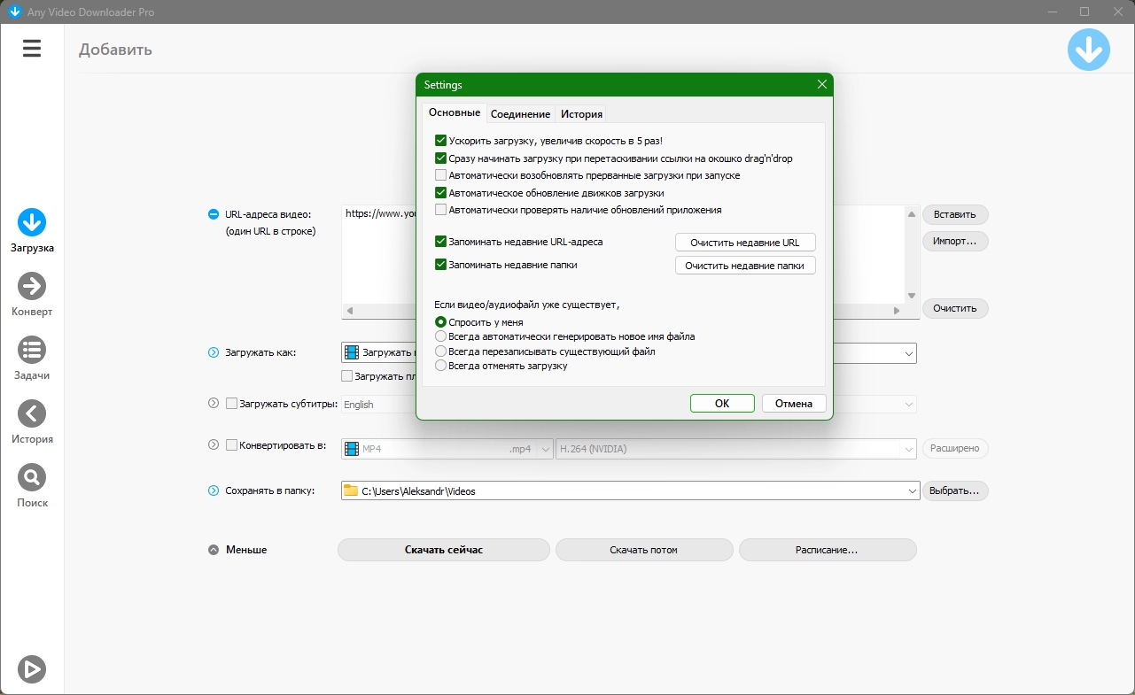Expand the Конвертировать в options

(213, 445)
